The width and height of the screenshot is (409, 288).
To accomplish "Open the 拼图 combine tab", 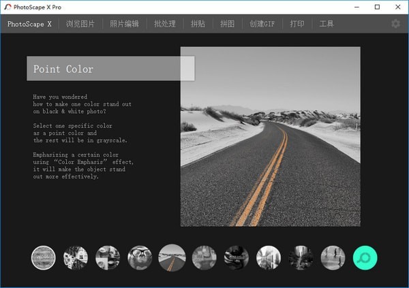I will pyautogui.click(x=227, y=24).
